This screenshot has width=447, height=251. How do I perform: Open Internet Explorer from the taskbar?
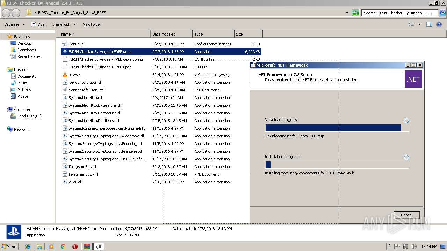click(28, 246)
